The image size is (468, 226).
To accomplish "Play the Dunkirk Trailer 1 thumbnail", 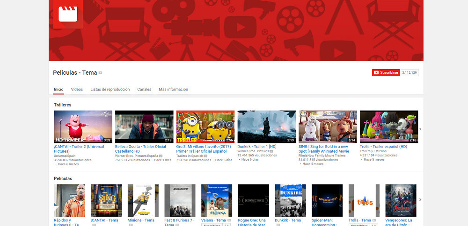I will (x=267, y=127).
